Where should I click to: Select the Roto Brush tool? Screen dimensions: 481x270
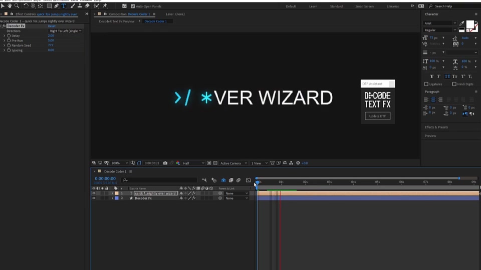pos(96,6)
